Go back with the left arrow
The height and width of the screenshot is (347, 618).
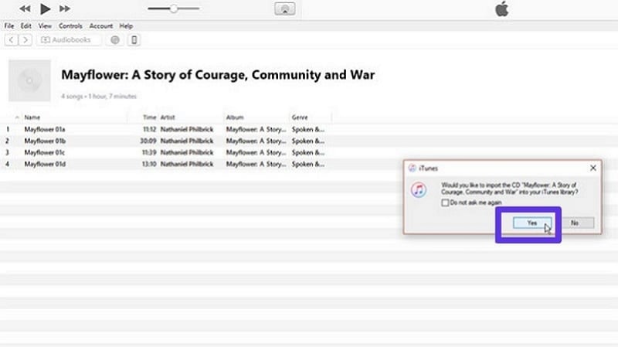pos(11,40)
